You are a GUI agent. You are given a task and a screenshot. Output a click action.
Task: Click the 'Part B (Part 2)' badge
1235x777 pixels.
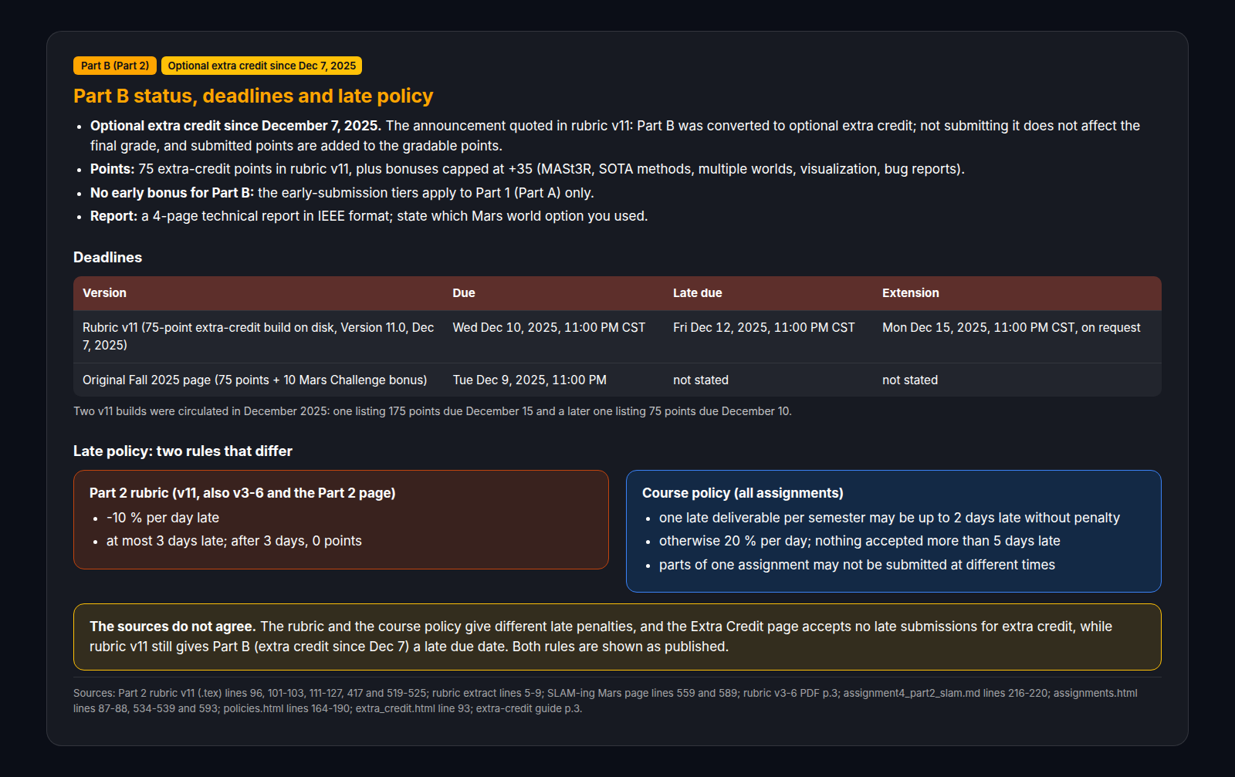coord(115,66)
